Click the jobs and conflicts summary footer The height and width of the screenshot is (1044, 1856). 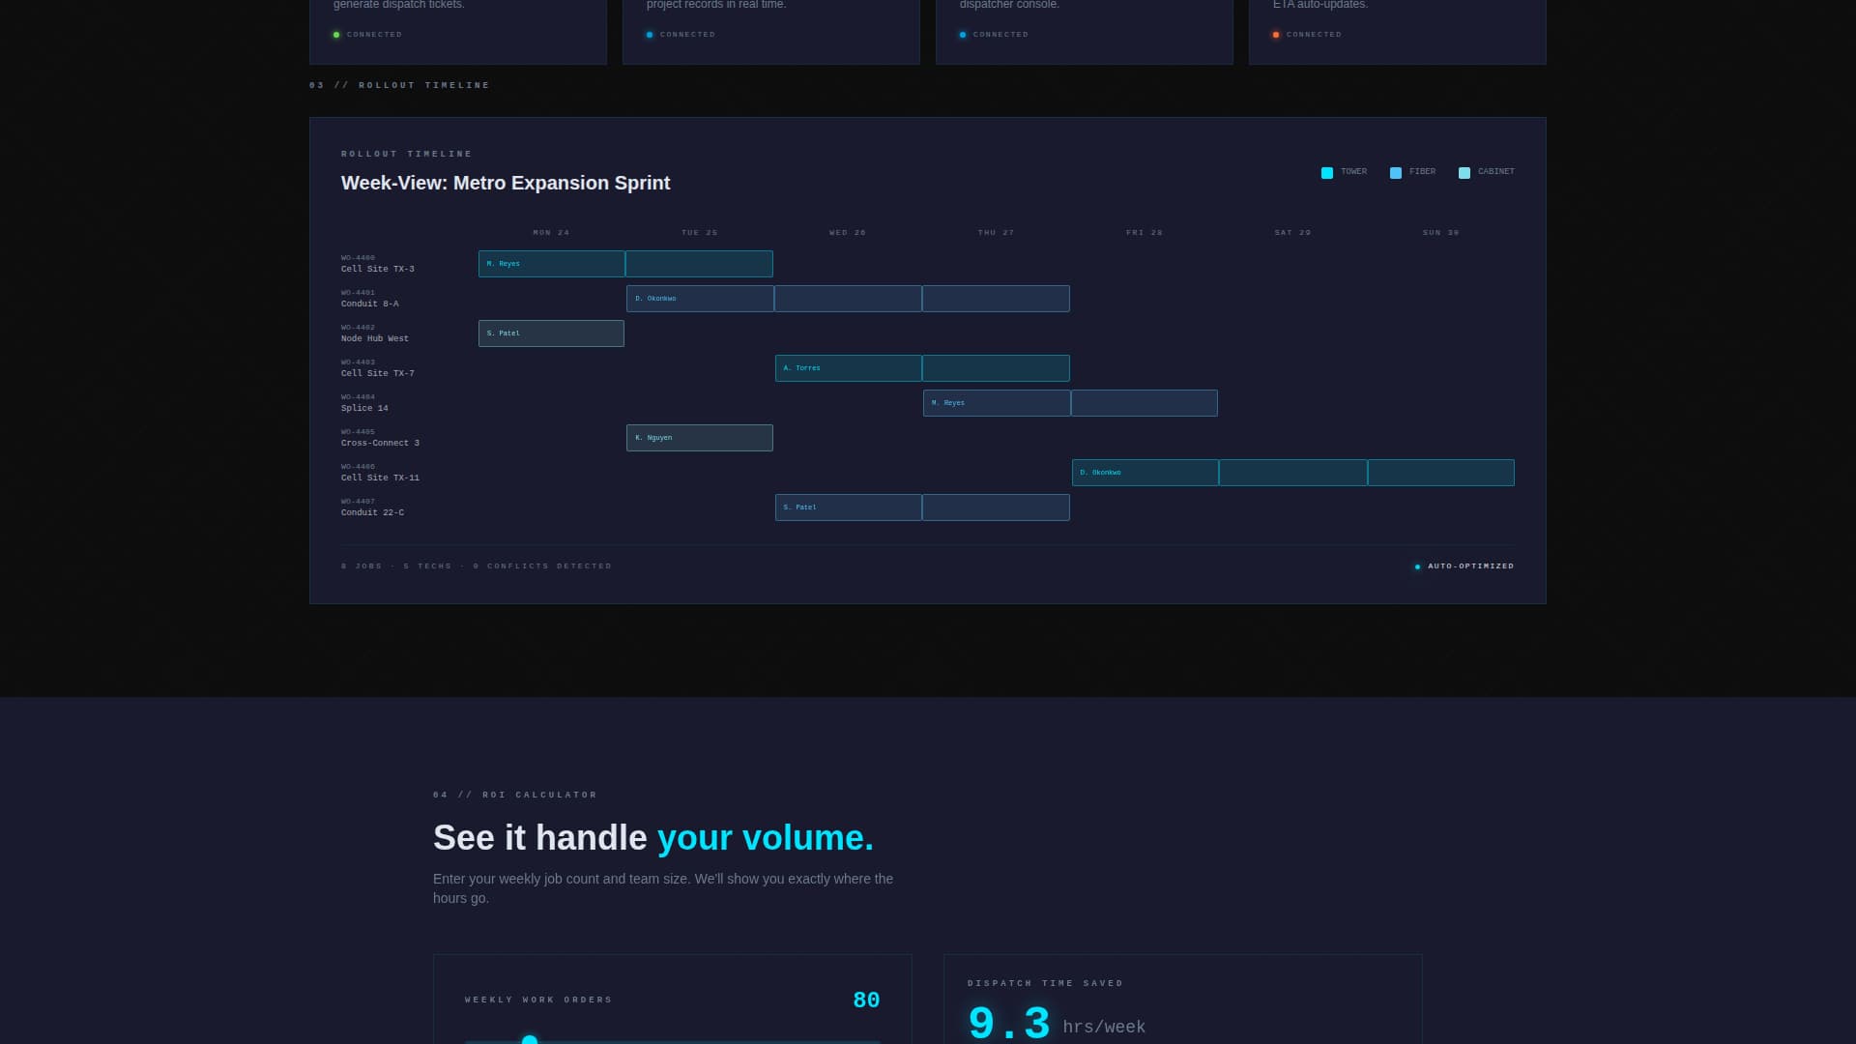(477, 566)
